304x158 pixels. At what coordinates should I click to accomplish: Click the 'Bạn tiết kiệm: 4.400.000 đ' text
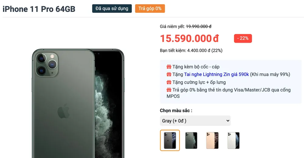tap(191, 51)
